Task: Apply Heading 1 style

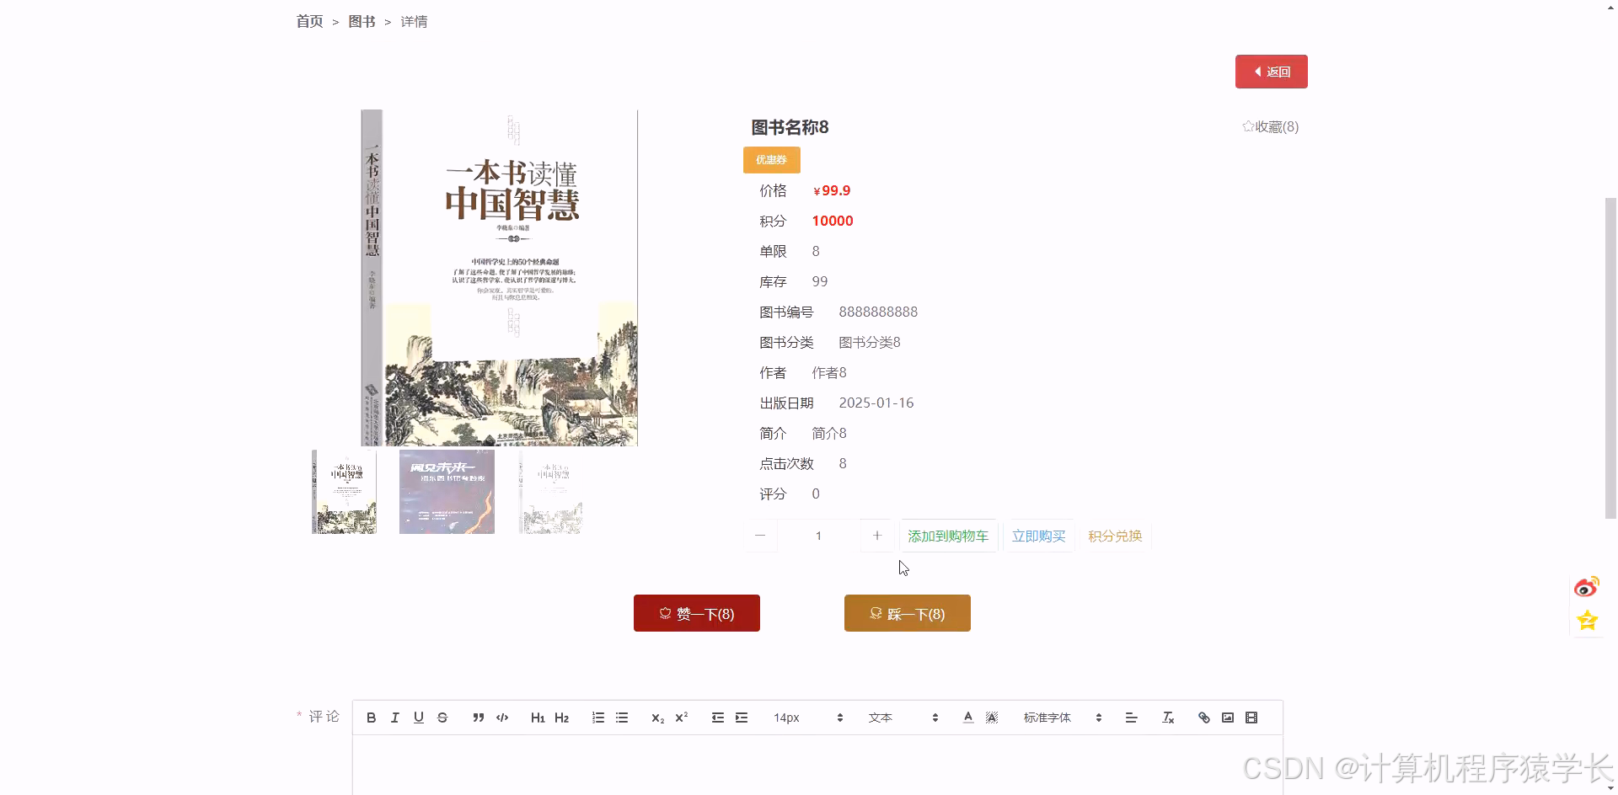Action: 538,718
